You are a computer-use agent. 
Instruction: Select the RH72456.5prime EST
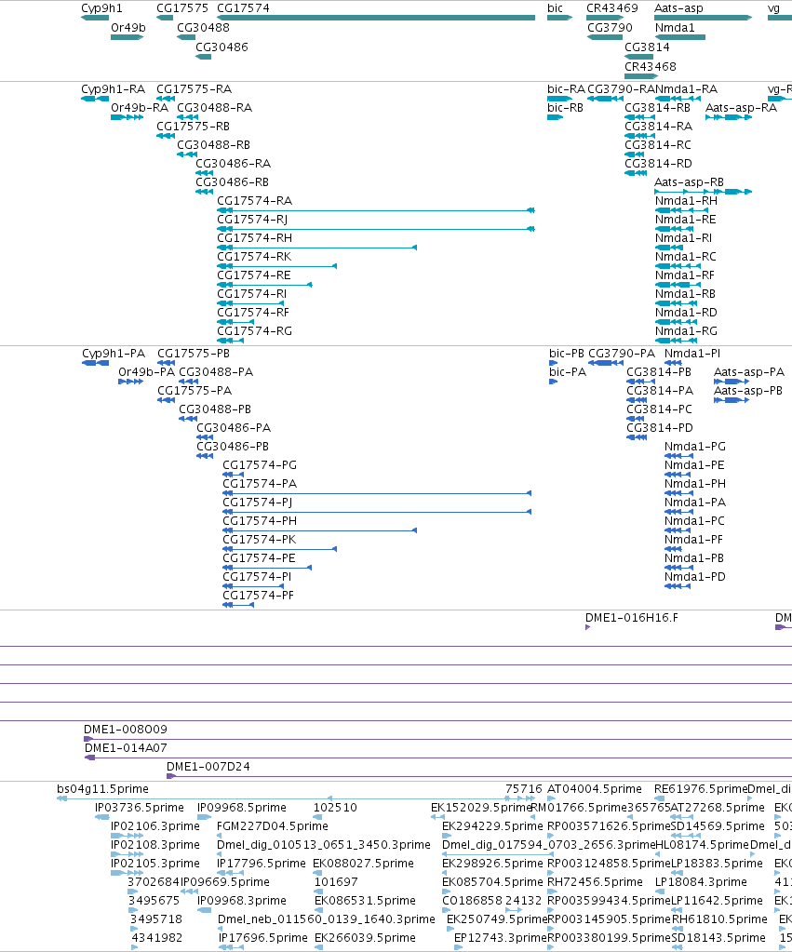[x=551, y=892]
